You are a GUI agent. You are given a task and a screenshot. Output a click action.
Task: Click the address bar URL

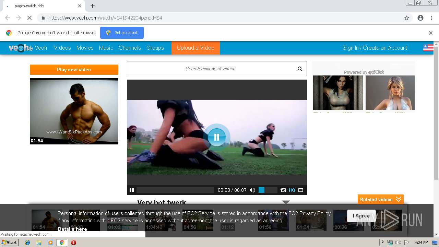[x=105, y=18]
